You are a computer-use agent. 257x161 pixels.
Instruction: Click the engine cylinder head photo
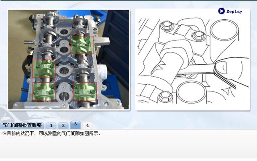click(x=69, y=59)
